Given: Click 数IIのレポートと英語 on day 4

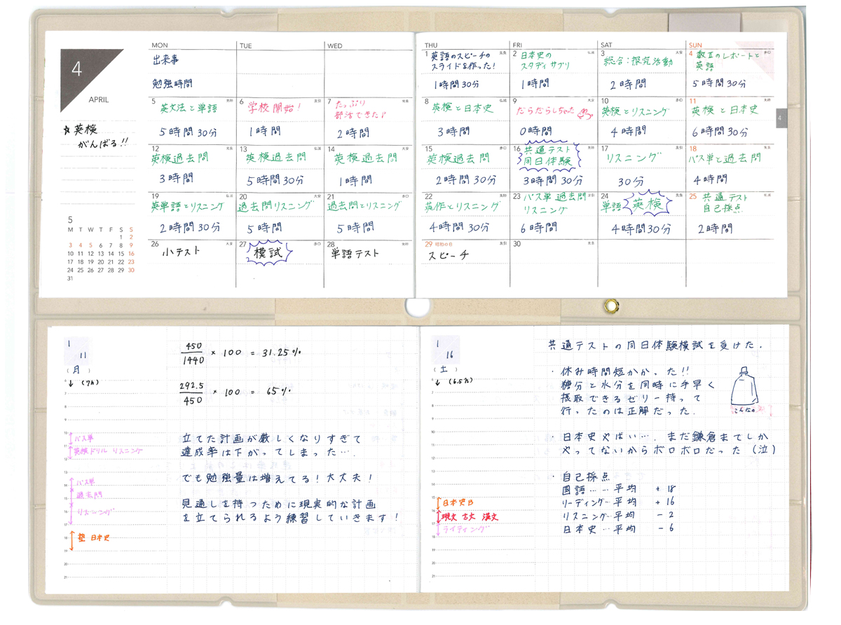Looking at the screenshot, I should [x=727, y=61].
